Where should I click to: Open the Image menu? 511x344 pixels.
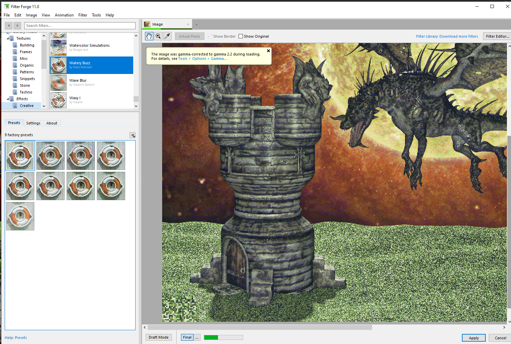[32, 15]
